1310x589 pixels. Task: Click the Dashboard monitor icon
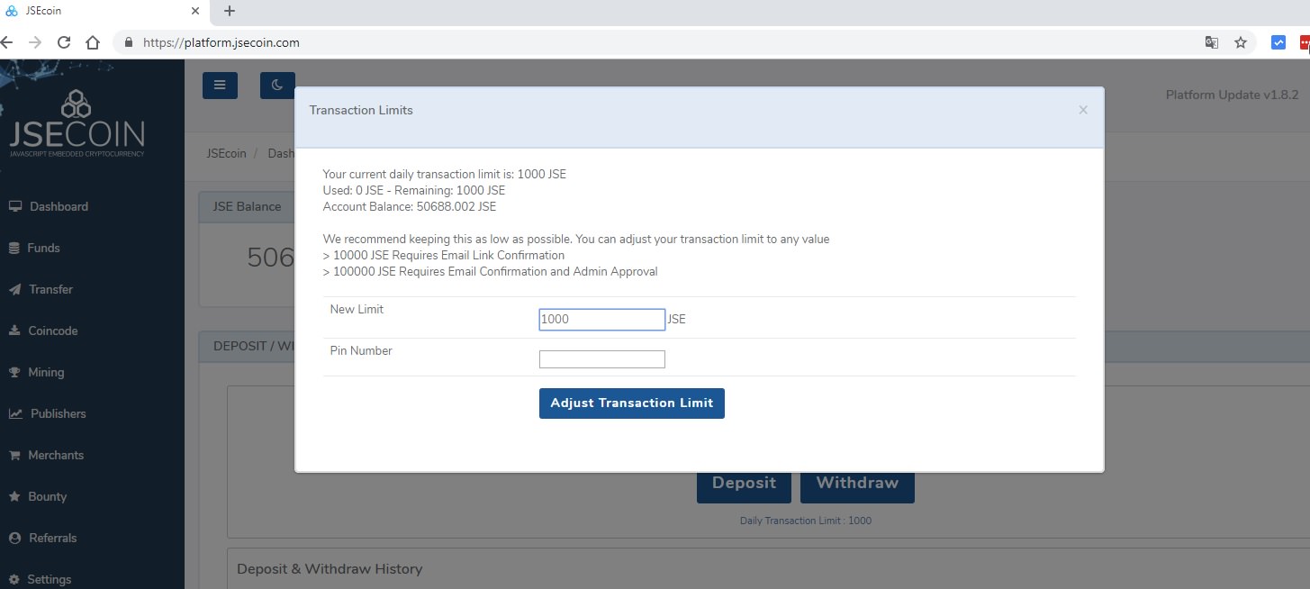(15, 206)
